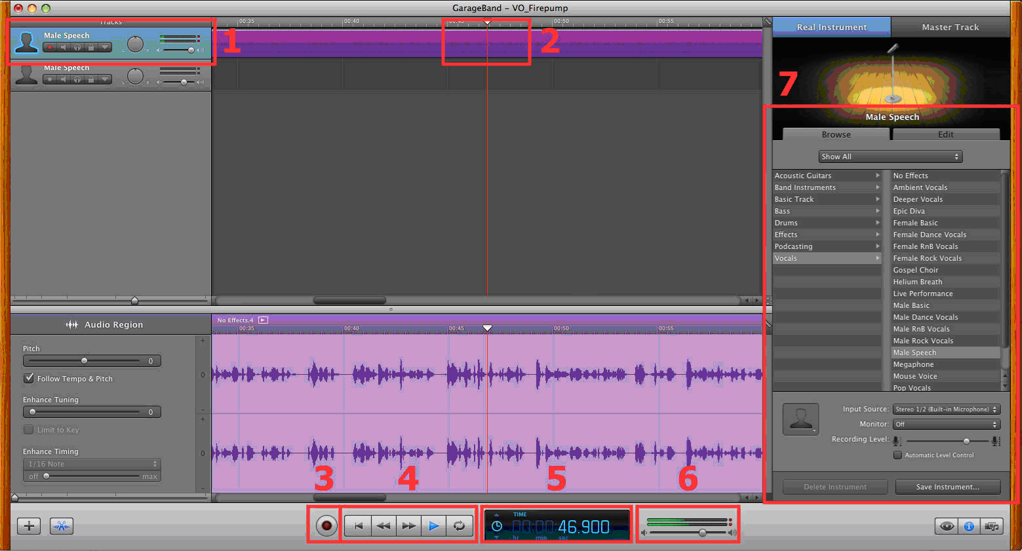Enable Automatic Level Control checkbox
Screen dimensions: 1022x551
(897, 455)
